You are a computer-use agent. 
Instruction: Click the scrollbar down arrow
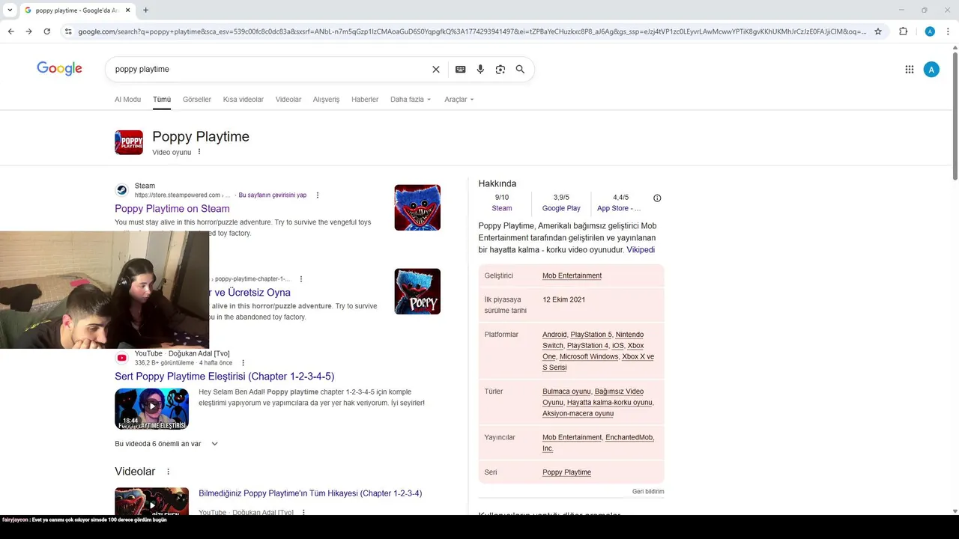point(955,511)
